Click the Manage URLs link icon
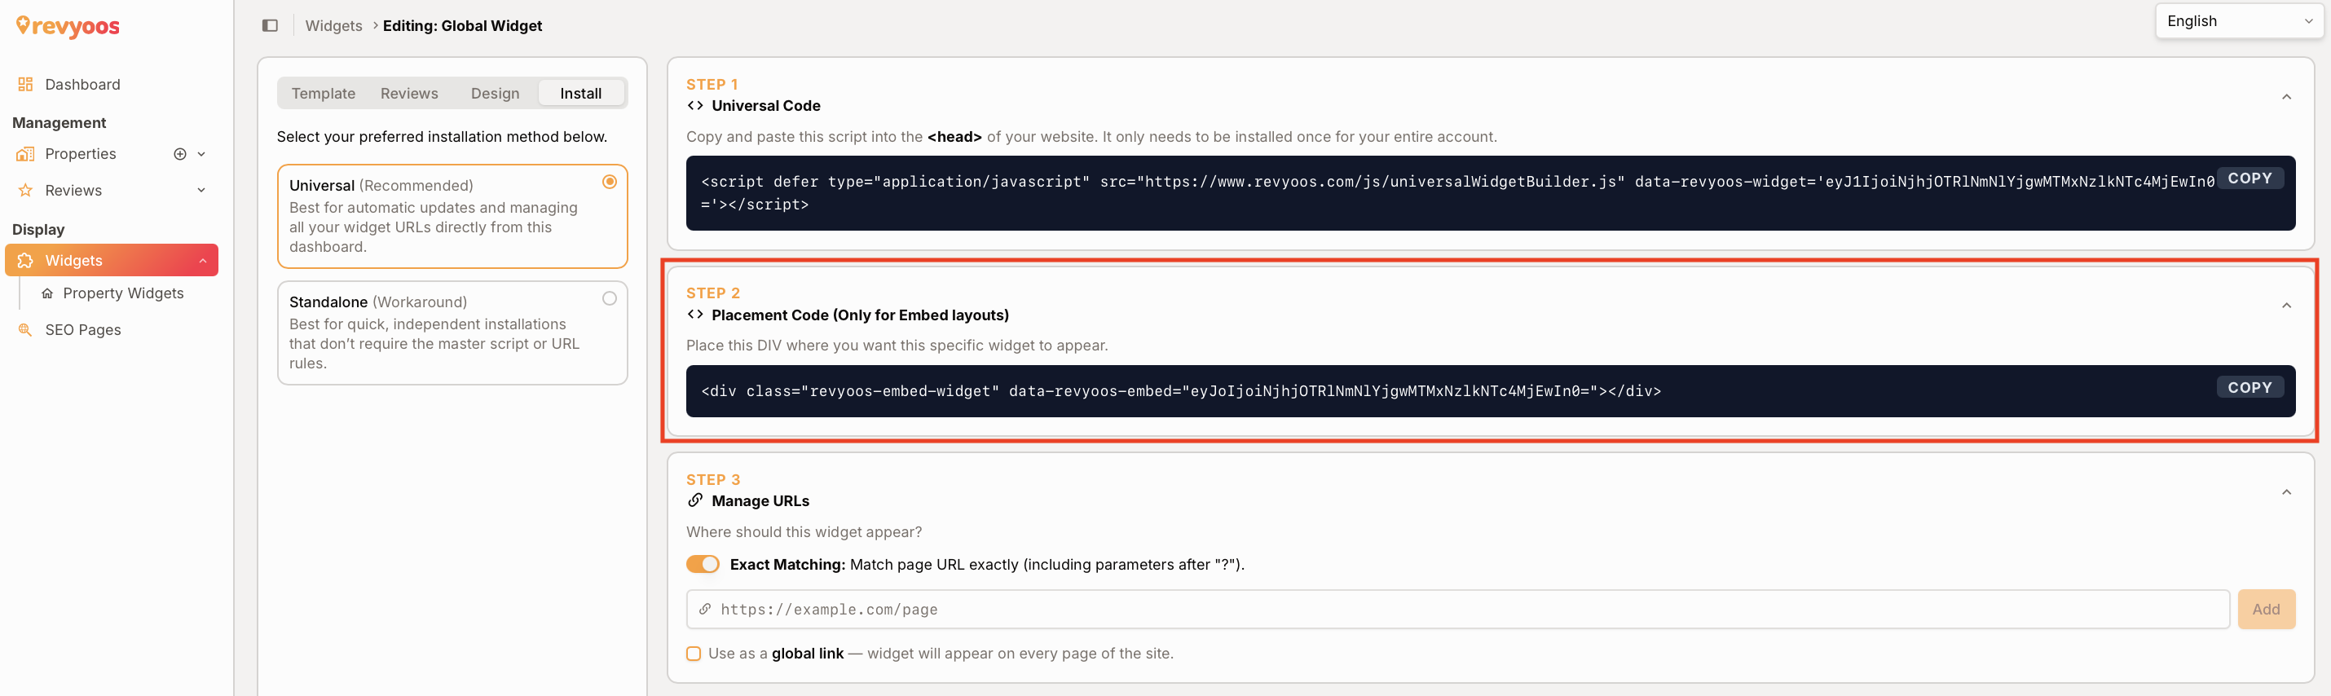 [695, 500]
